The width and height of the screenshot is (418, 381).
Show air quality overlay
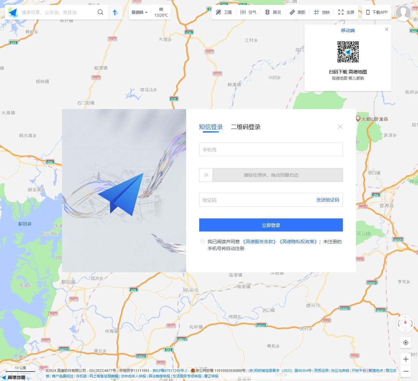tap(248, 12)
